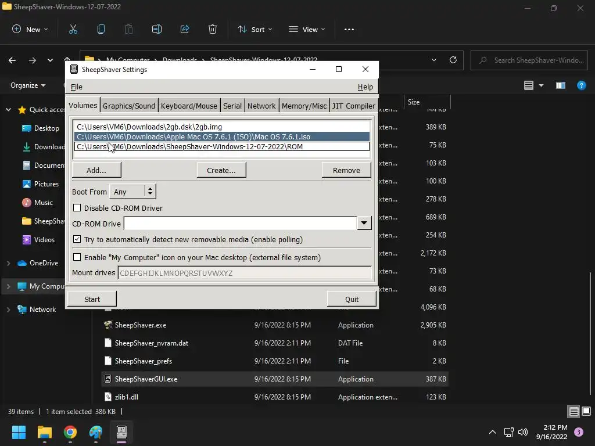595x446 pixels.
Task: Click Start button to launch SheepShaver
Action: 92,299
